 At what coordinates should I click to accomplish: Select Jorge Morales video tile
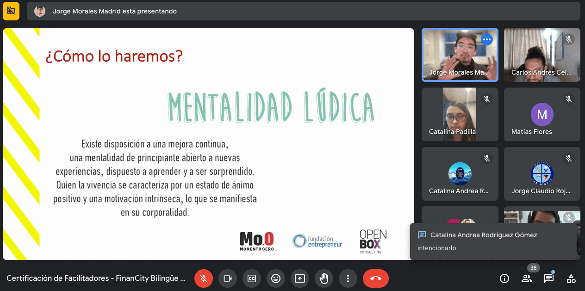tap(460, 55)
